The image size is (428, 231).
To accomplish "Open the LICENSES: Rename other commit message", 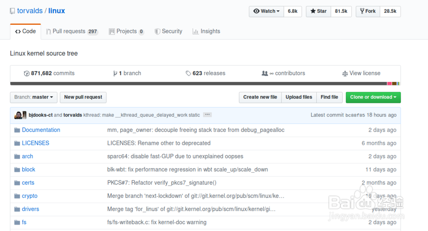I will click(x=159, y=143).
